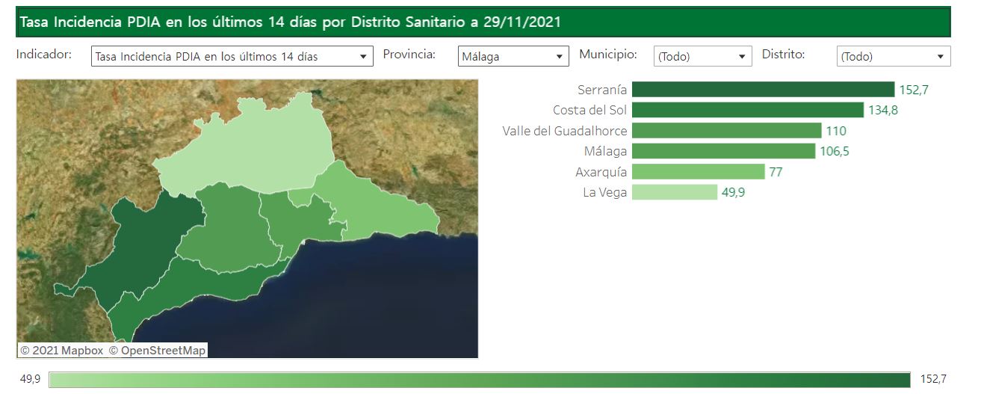Viewport: 981px width, 394px height.
Task: Open the Mapbox attribution link
Action: click(62, 351)
